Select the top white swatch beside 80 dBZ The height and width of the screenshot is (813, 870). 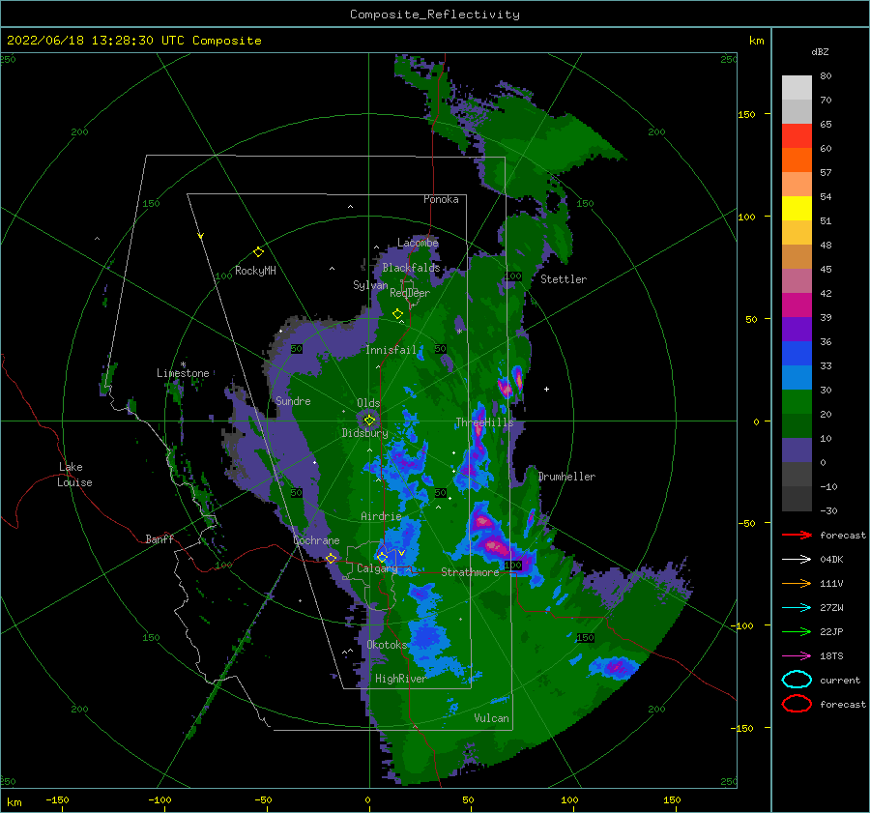point(797,87)
